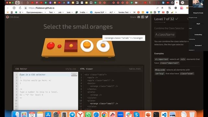Open Launchpad from the dock
The height and width of the screenshot is (117, 208).
coord(24,114)
